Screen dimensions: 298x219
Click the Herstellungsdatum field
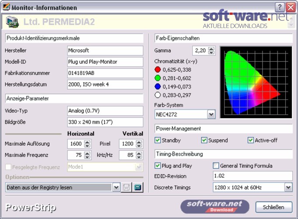point(105,85)
